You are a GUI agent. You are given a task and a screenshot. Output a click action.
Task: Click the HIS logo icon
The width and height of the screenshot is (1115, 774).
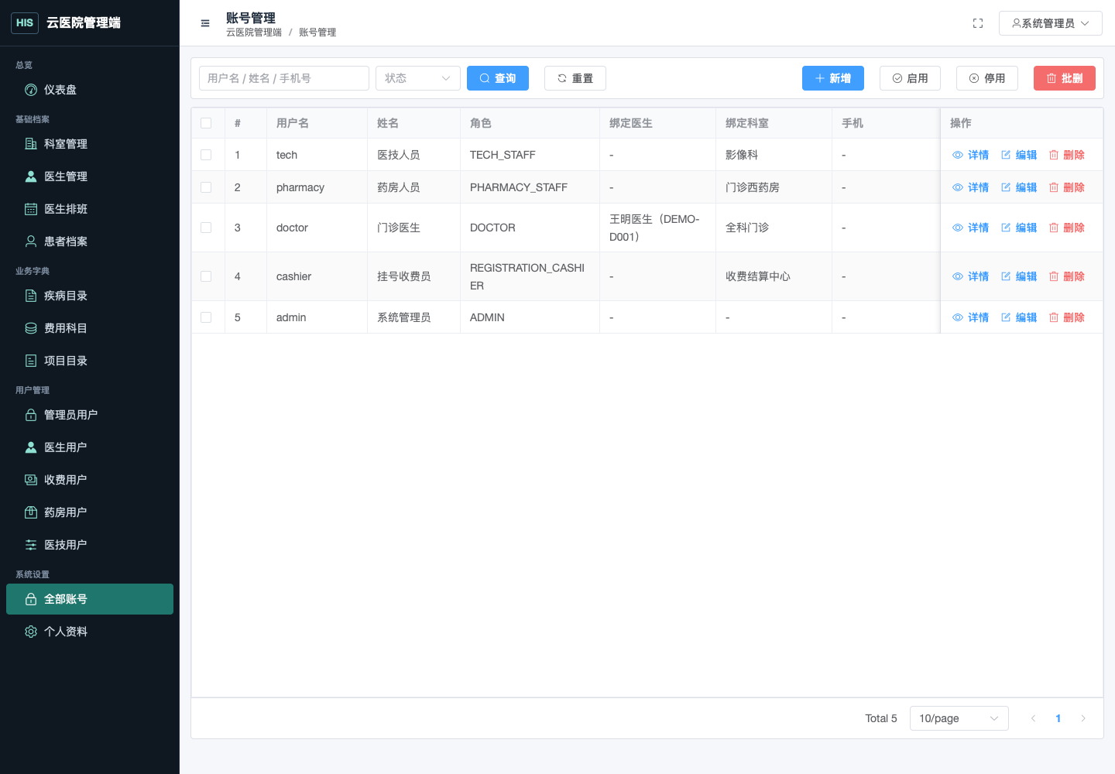pyautogui.click(x=25, y=22)
